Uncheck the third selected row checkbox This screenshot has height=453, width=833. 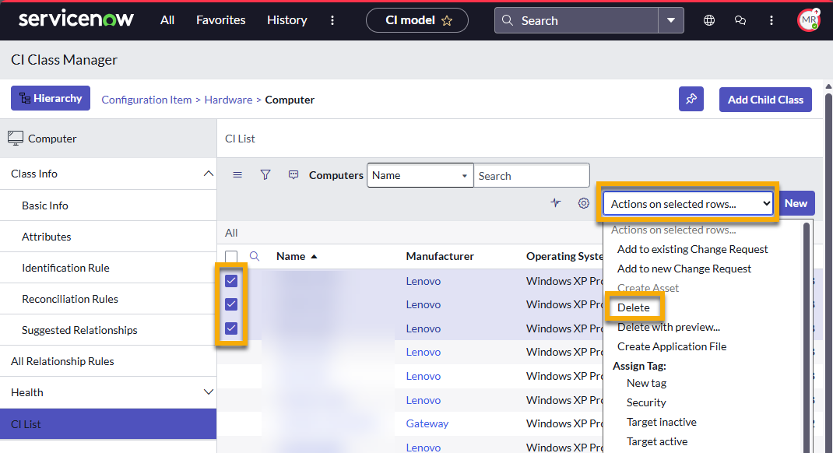pyautogui.click(x=231, y=328)
